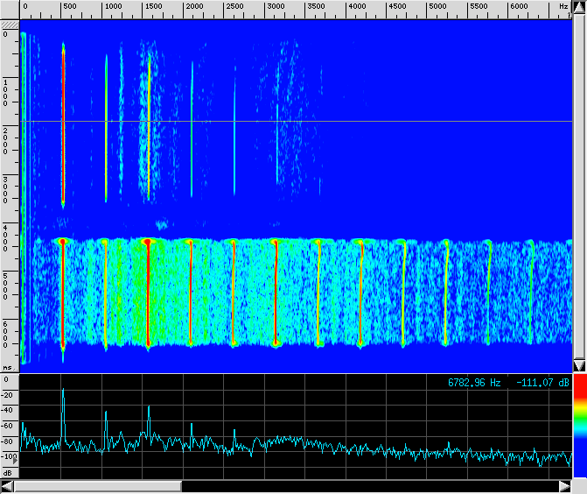Click the rainbow color scale bar
Viewport: 587px width, 494px height.
579,427
